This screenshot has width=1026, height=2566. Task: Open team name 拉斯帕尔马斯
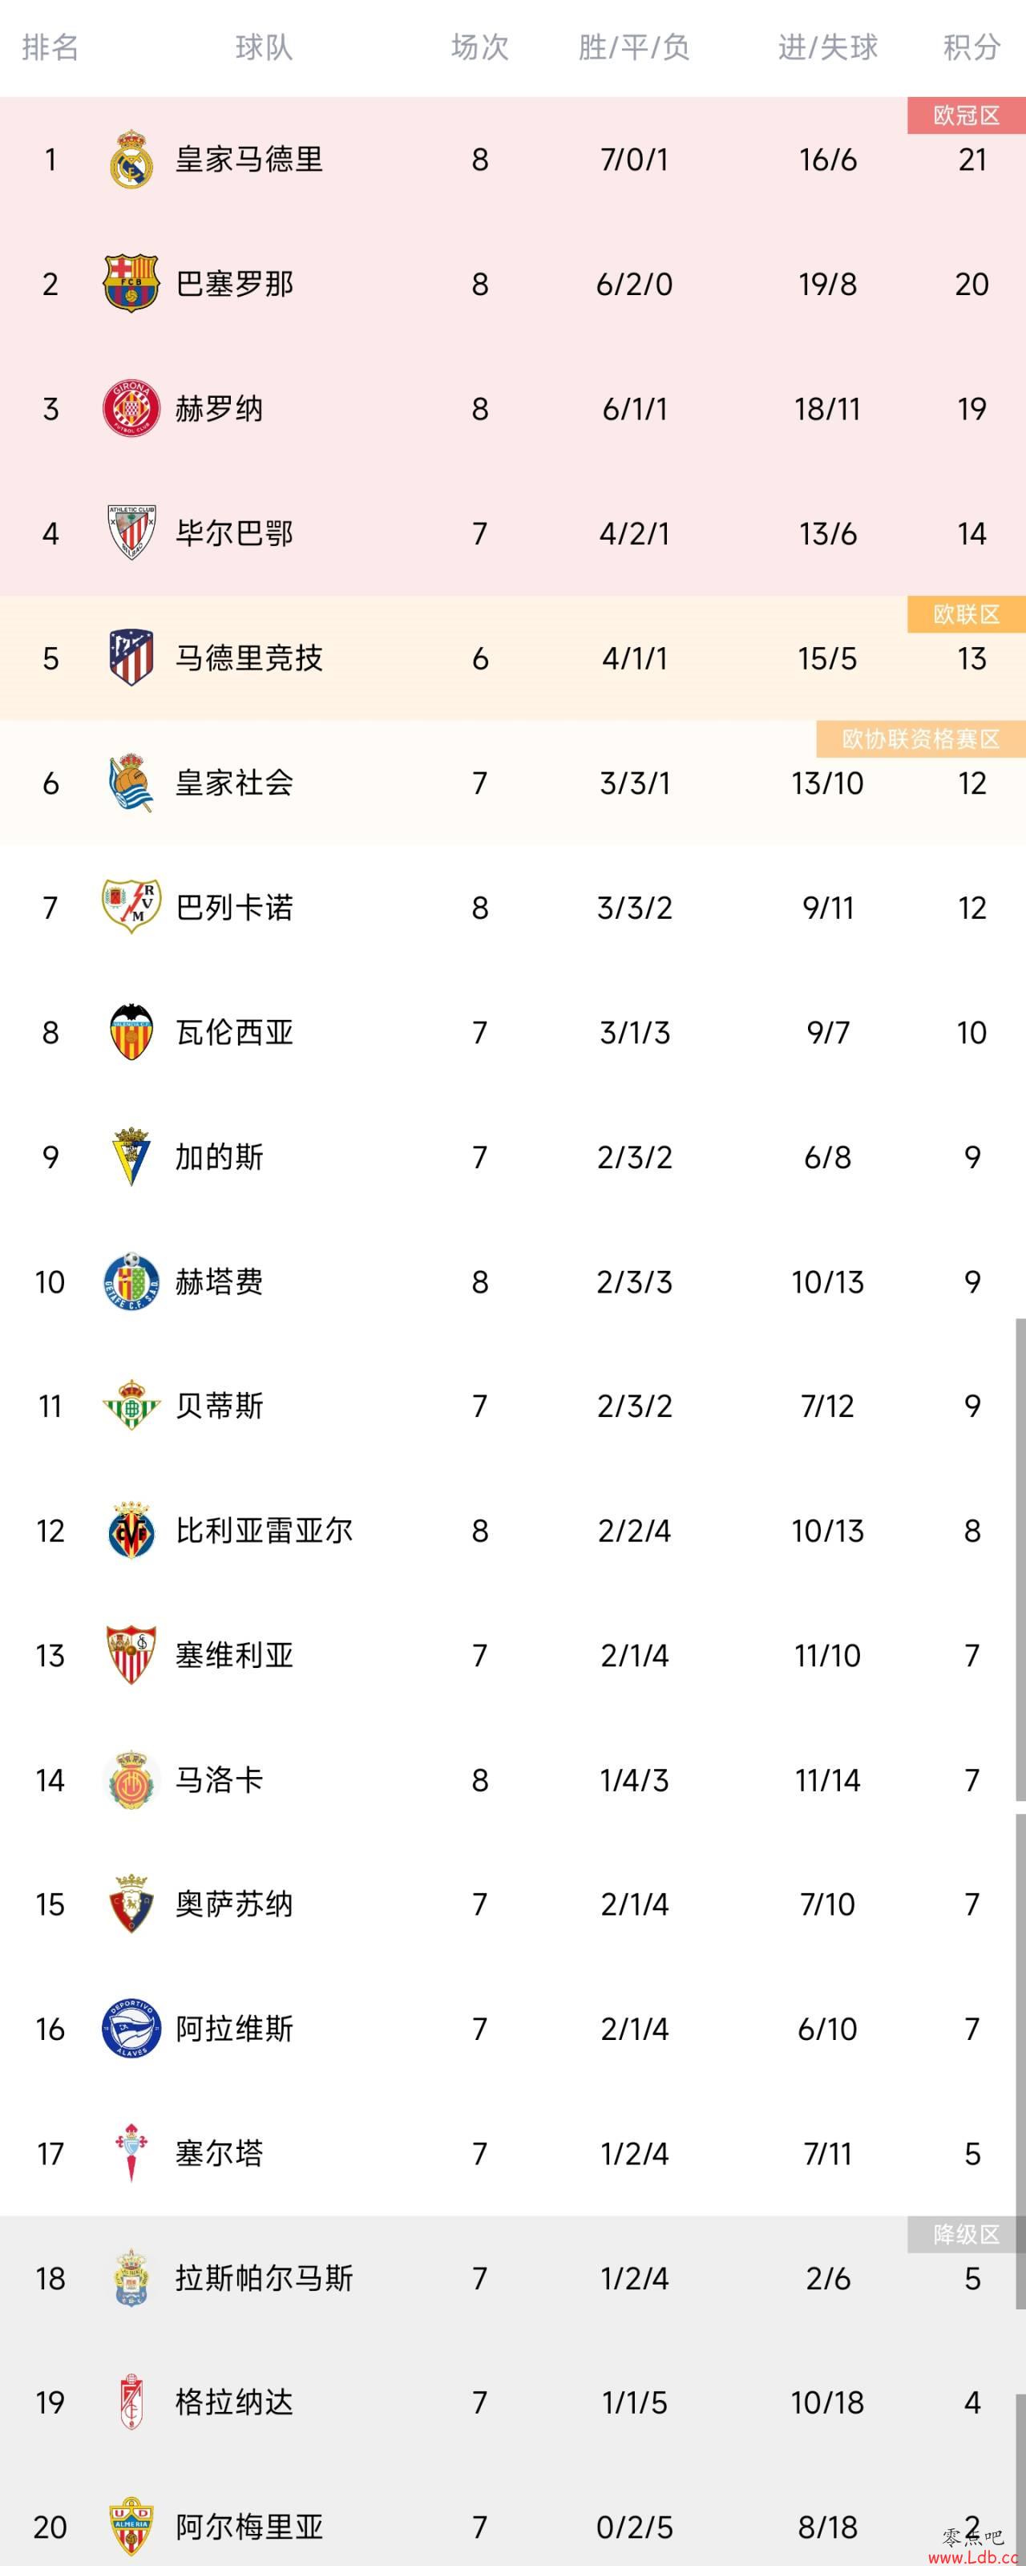(264, 2278)
